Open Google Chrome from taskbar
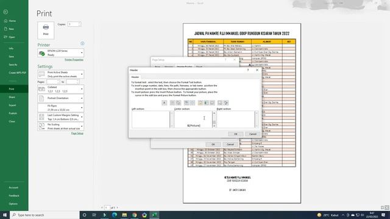The image size is (390, 219). [x=134, y=215]
